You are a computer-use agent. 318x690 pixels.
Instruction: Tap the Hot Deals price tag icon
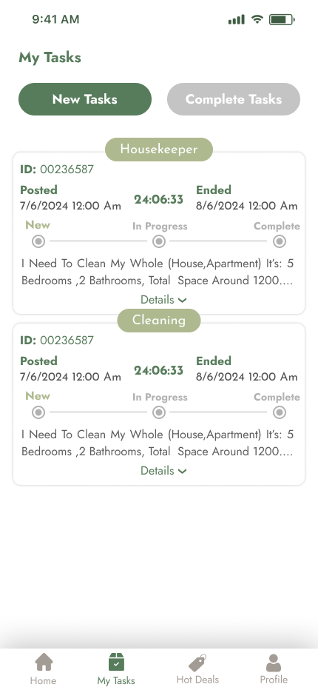coord(197,663)
